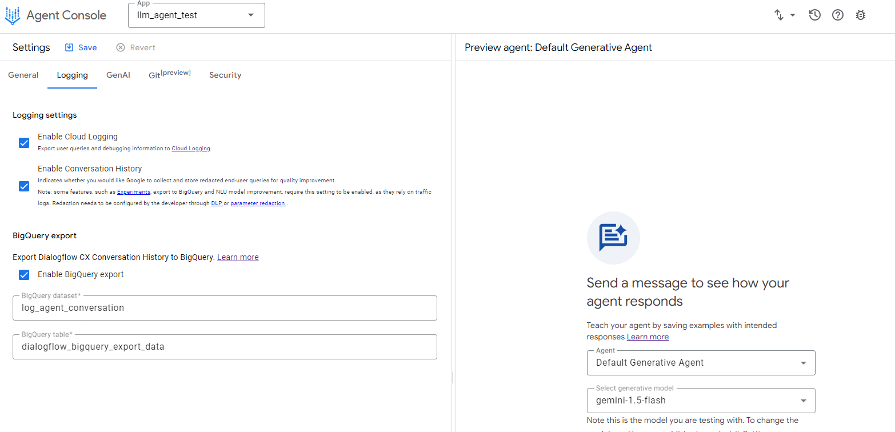Viewport: 895px width, 432px height.
Task: Open the Cloud Logging link
Action: pos(191,149)
